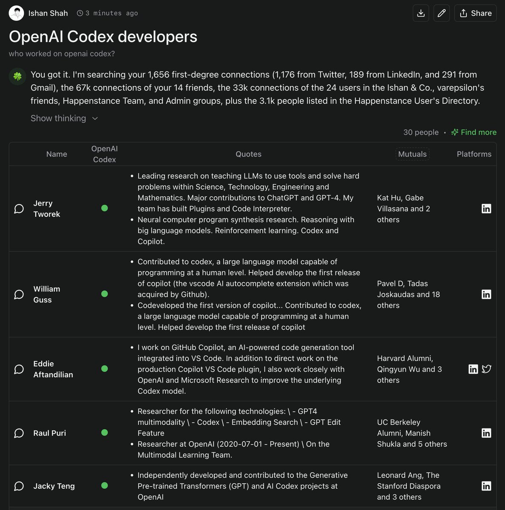Click mutuals 'Harvard Alumni, Qingyun Wu and 3 others'
Image resolution: width=505 pixels, height=510 pixels.
click(409, 369)
